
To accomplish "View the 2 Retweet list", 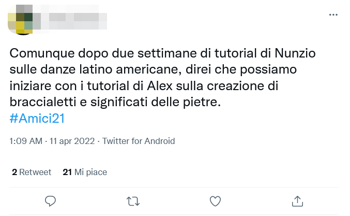I will pos(32,172).
